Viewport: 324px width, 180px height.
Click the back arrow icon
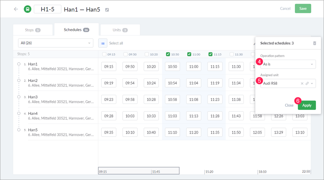pos(16,9)
